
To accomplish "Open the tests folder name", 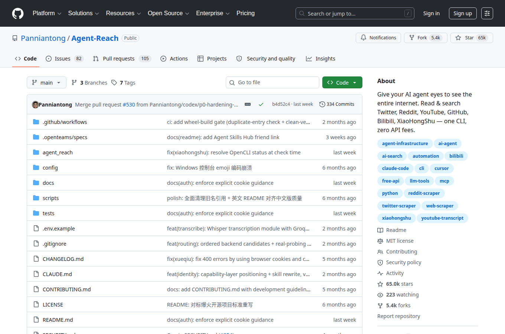I will [x=48, y=213].
